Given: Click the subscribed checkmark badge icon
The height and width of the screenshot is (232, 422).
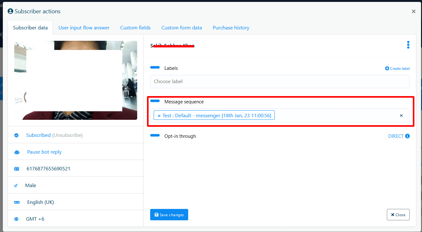Looking at the screenshot, I should pos(16,135).
